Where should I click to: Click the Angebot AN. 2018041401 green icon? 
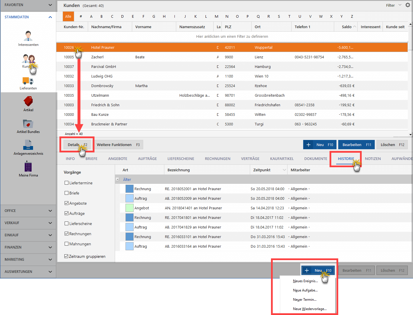129,208
